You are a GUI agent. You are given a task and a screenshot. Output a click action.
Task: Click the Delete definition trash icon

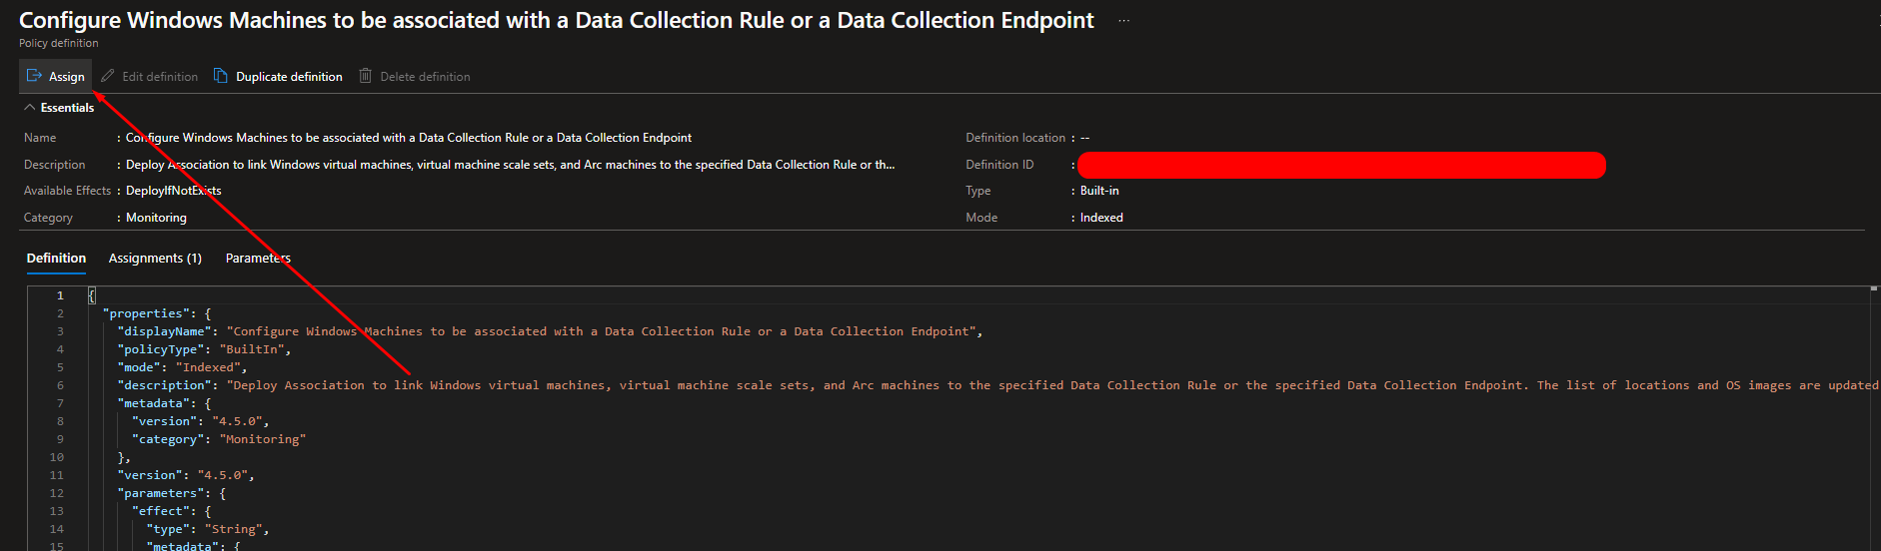pos(366,76)
